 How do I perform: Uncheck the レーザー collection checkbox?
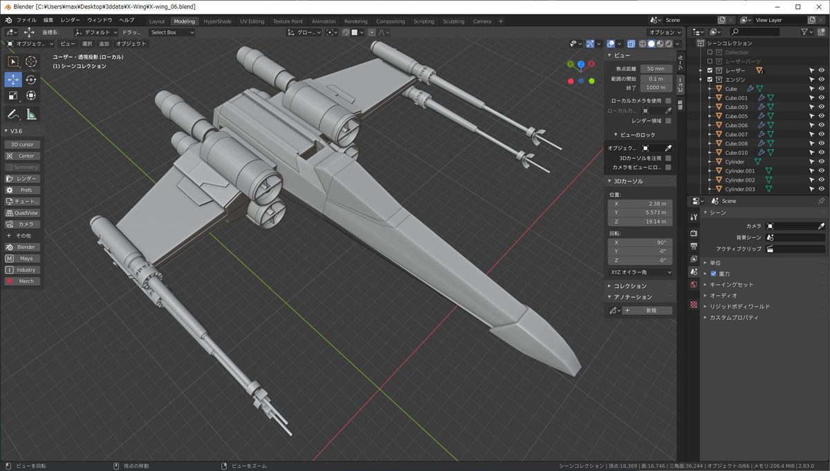(x=710, y=70)
